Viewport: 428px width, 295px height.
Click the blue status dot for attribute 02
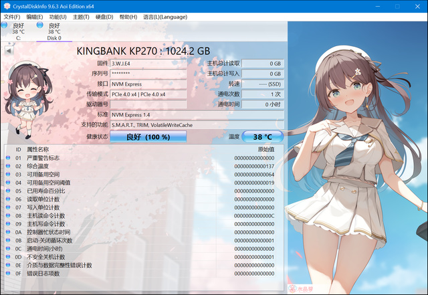[8, 166]
